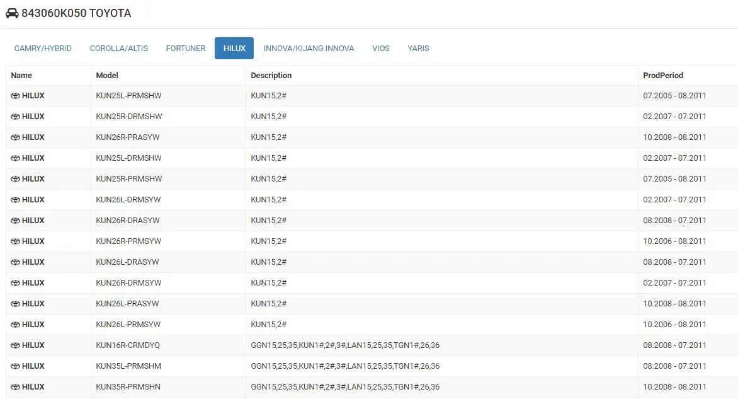Click GGN15,25,35 description in KUN35R-PRMSHN row
The width and height of the screenshot is (738, 399).
point(345,387)
